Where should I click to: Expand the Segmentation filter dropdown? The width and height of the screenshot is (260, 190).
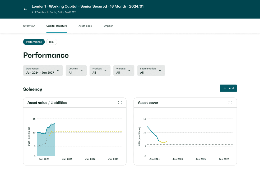pos(151,70)
